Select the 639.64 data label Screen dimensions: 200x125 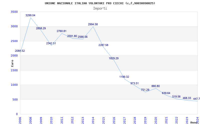166,93
